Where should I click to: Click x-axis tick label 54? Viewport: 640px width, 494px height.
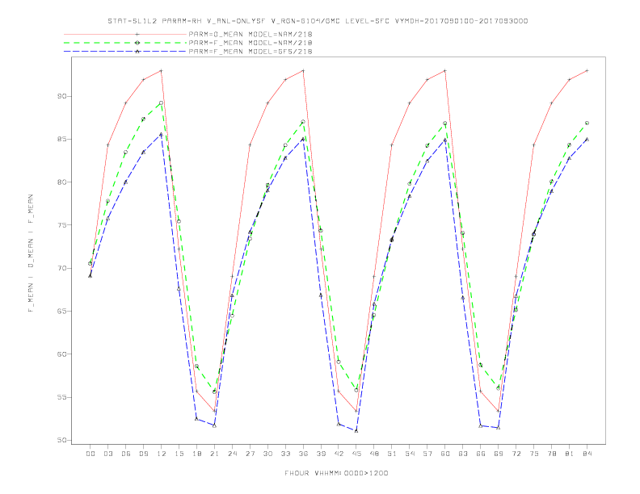pos(410,454)
